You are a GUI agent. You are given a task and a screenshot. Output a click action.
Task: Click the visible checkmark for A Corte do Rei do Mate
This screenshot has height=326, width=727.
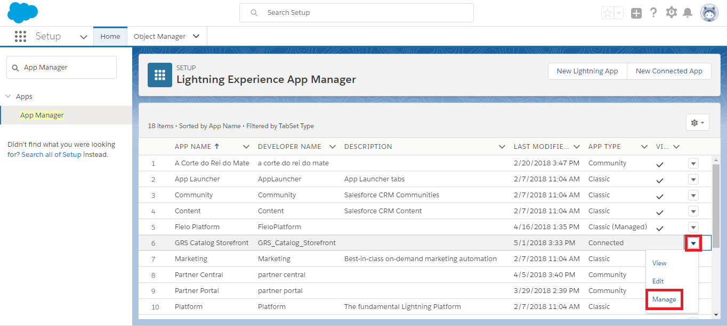pyautogui.click(x=660, y=164)
